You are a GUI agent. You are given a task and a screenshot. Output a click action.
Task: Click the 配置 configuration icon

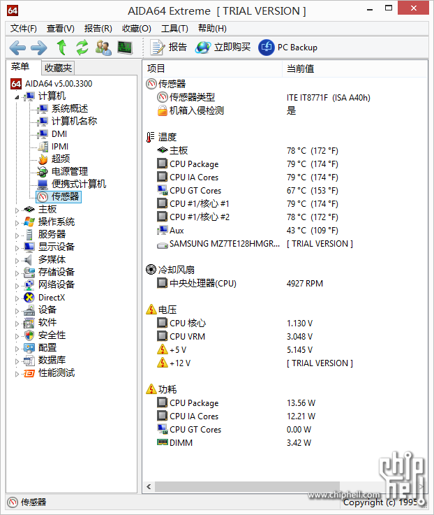coord(29,348)
